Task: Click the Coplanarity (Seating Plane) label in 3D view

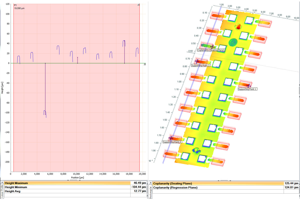Action: tap(211, 50)
